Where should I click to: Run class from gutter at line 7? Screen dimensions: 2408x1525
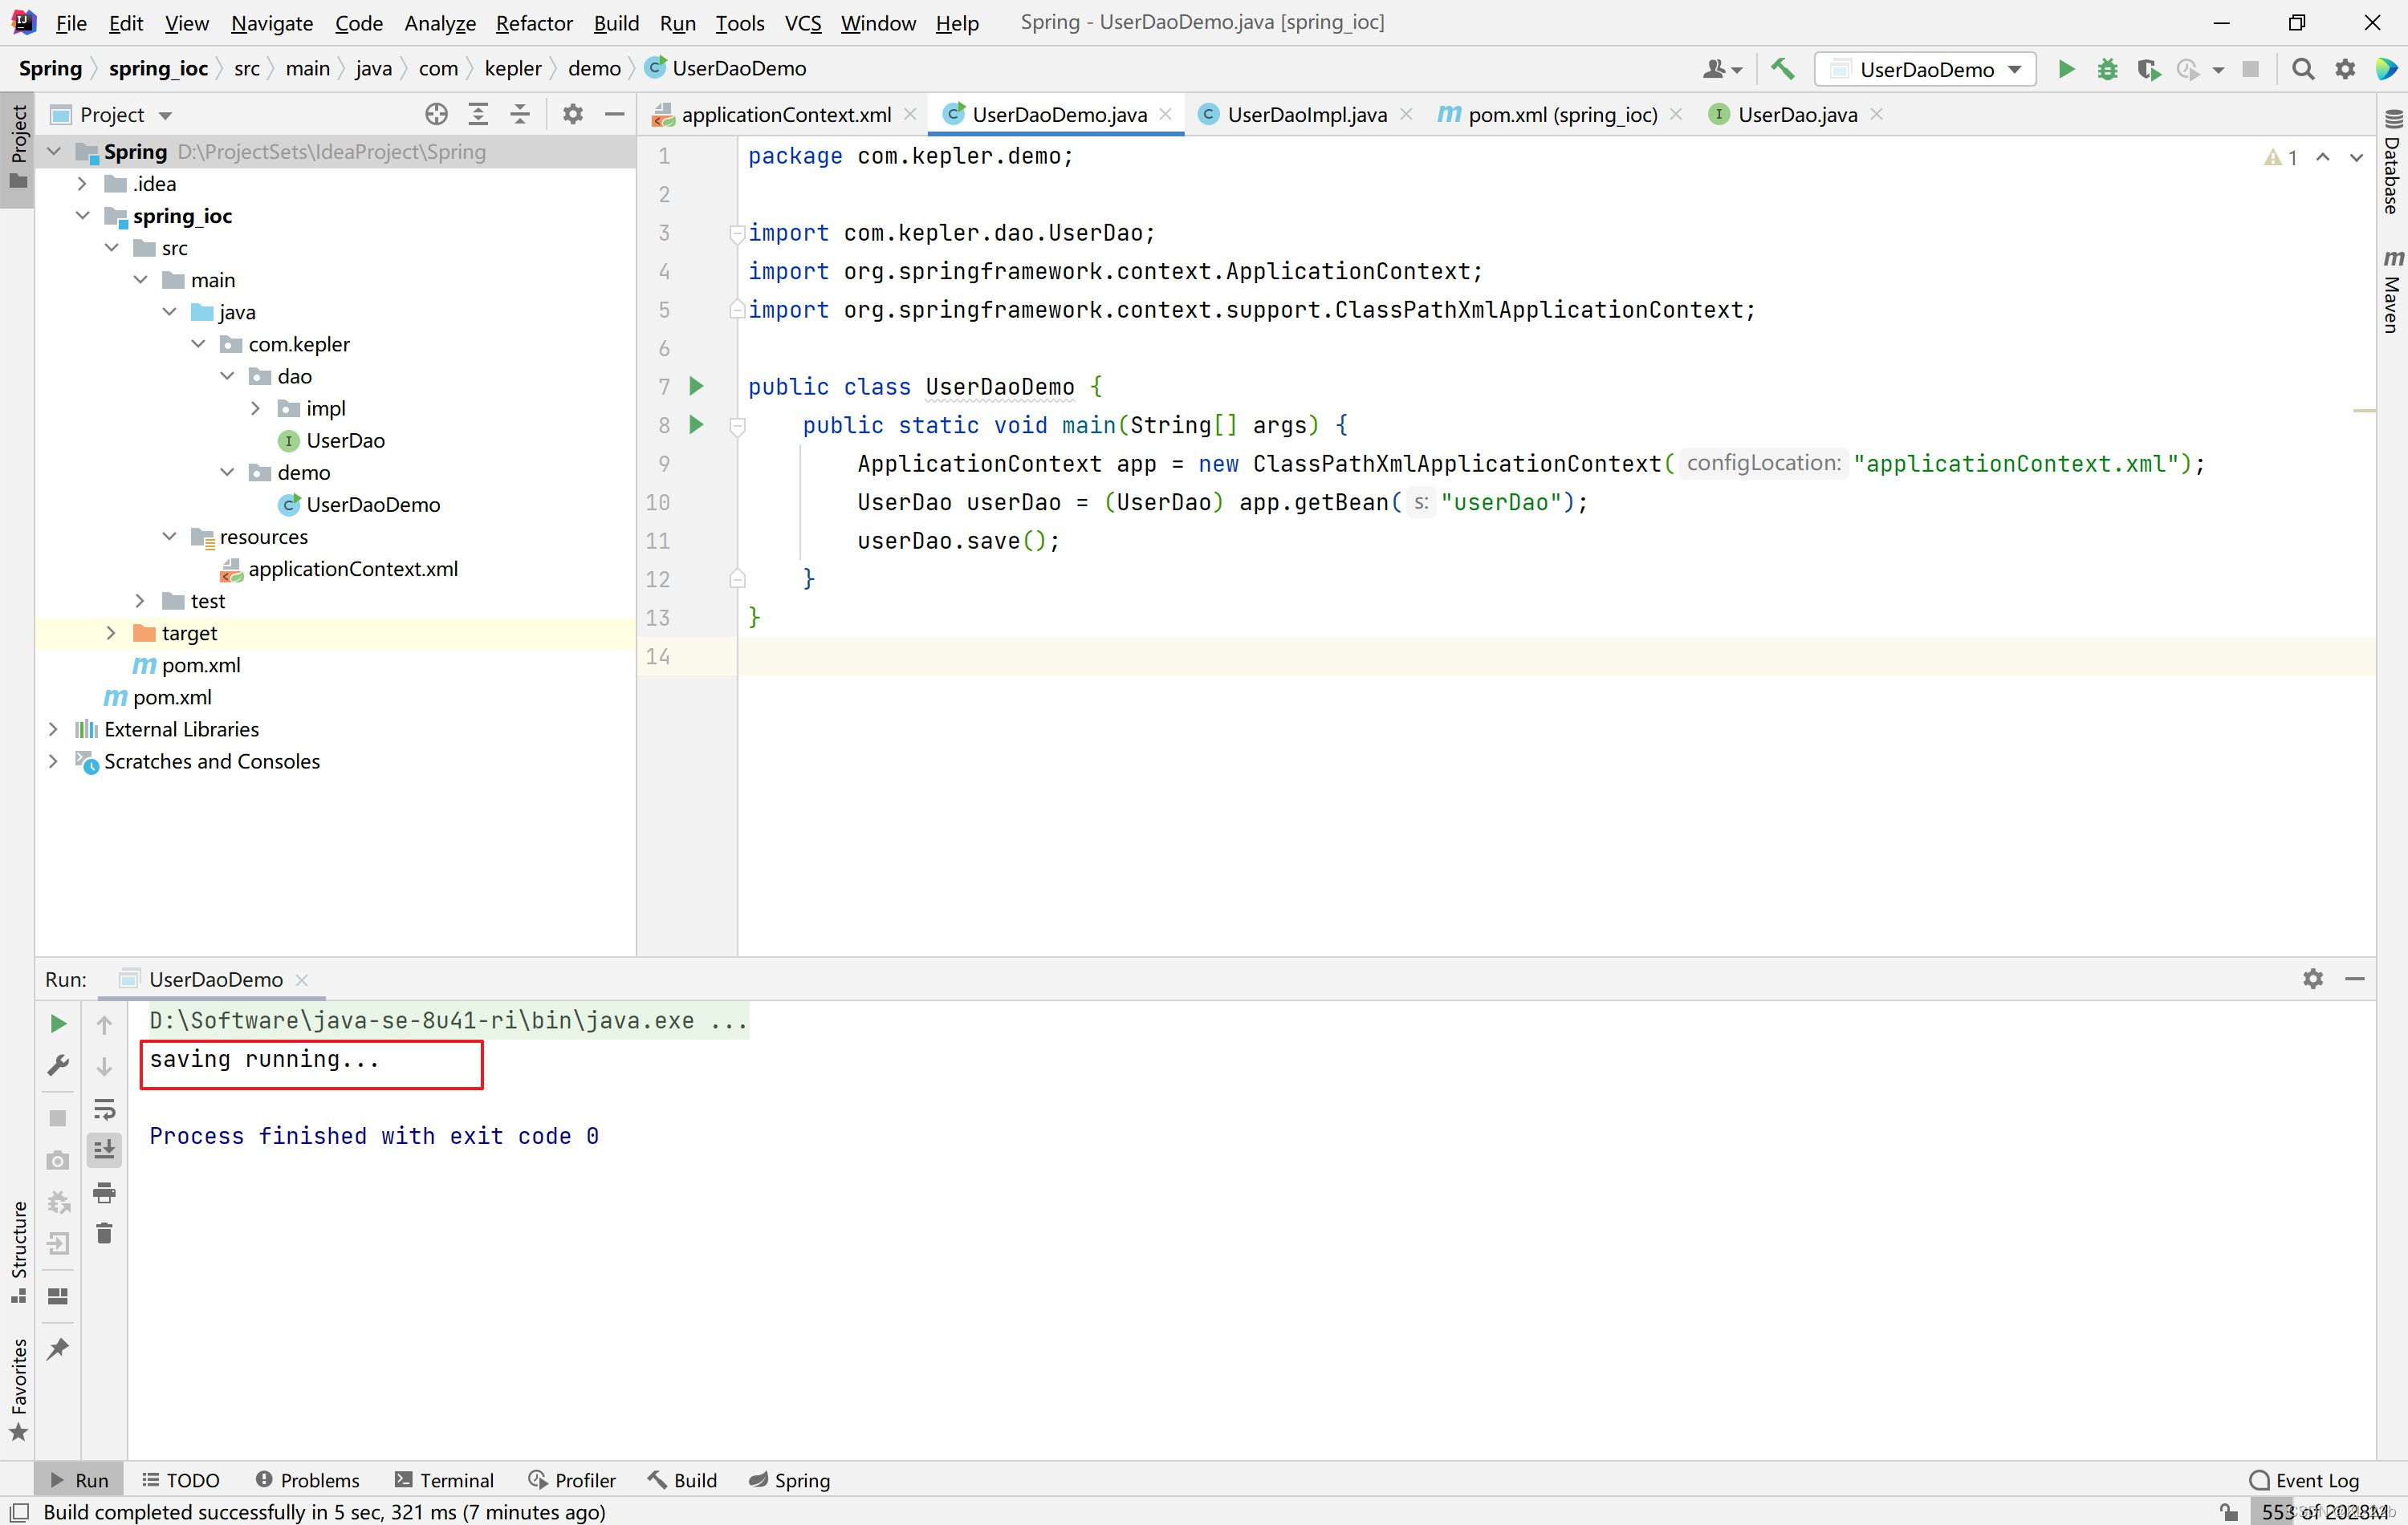(697, 386)
